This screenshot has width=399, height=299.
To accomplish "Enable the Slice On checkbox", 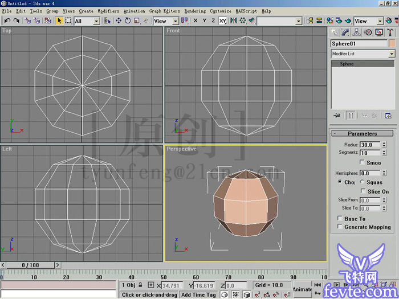I will (363, 191).
